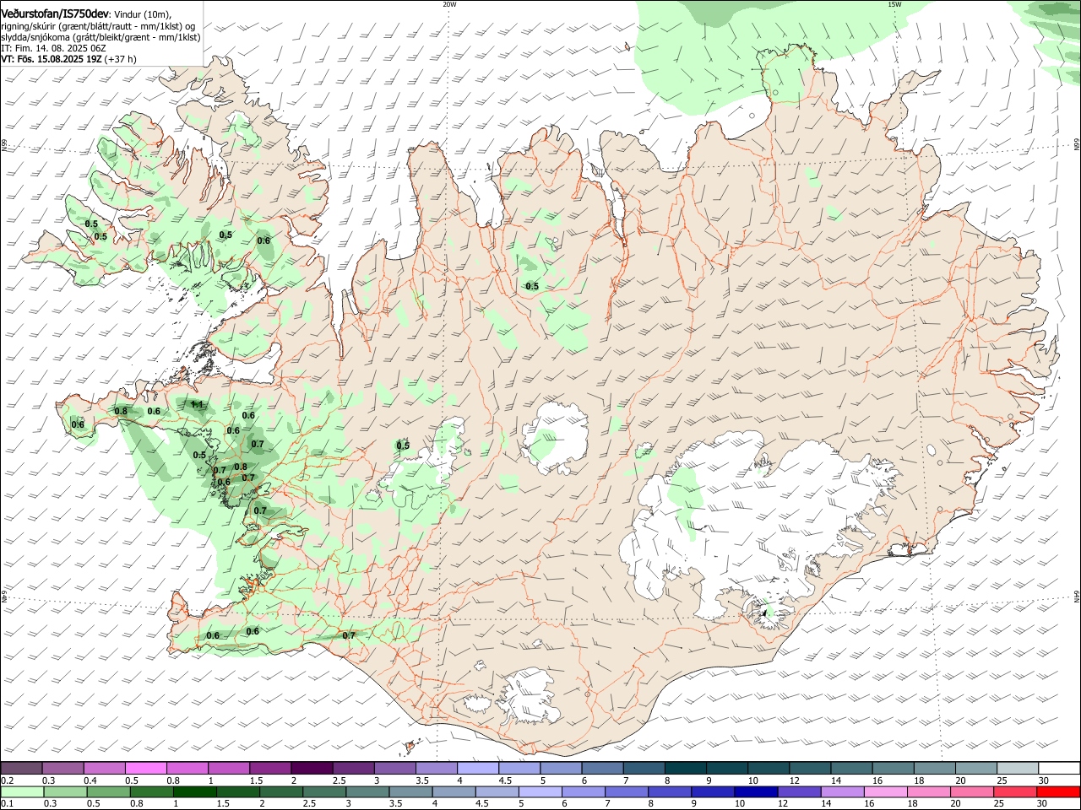This screenshot has width=1081, height=810.
Task: Pick the violet 14 swatch, lower legend row
Action: [x=842, y=791]
